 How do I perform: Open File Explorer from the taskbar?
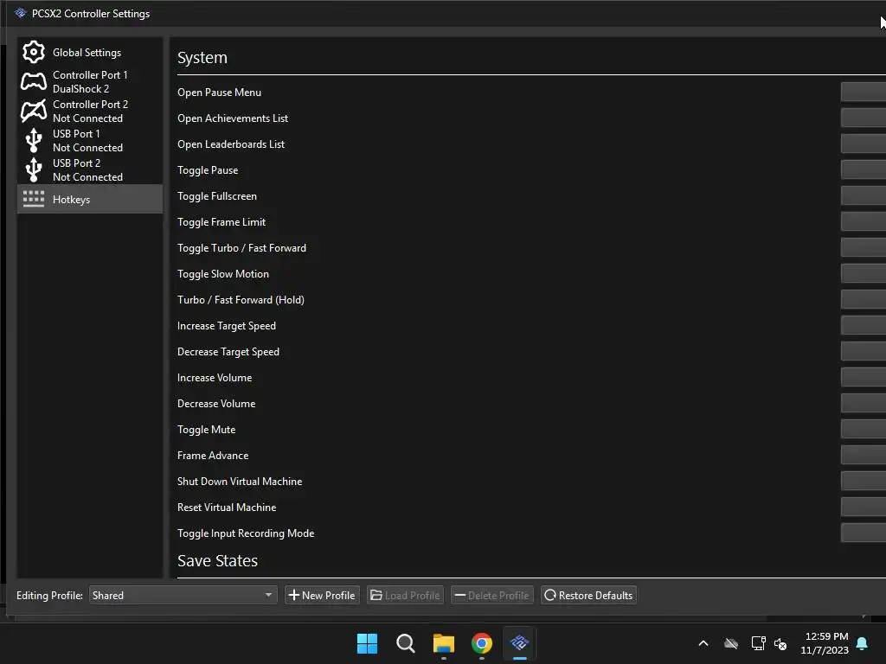tap(444, 643)
